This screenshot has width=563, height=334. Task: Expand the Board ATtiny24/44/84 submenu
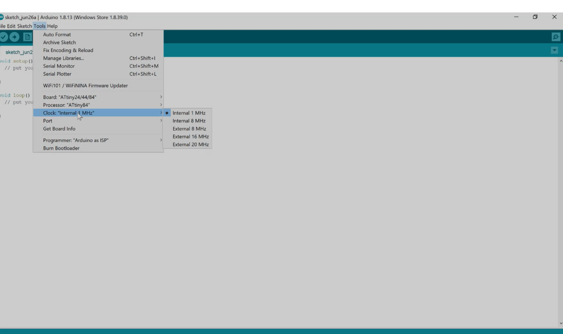[x=70, y=97]
